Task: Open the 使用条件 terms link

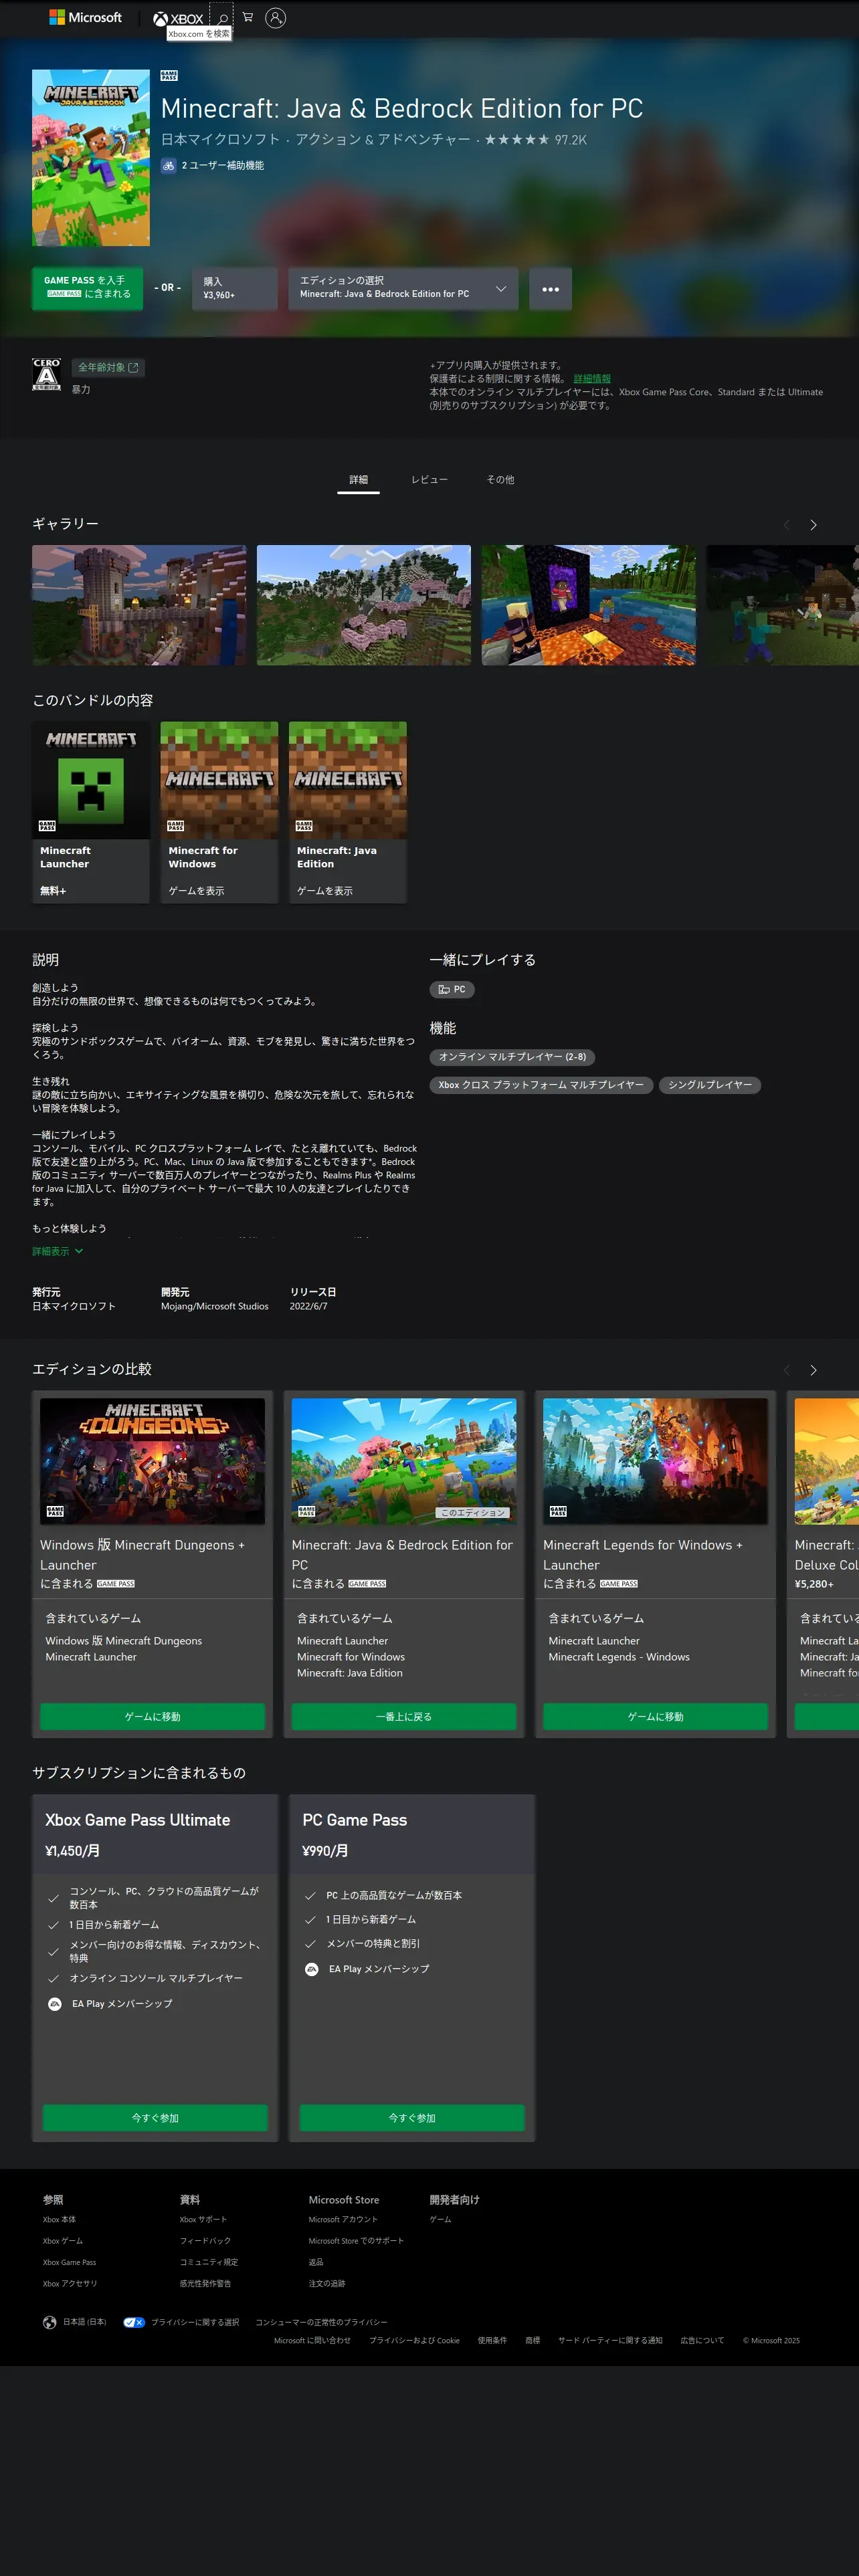Action: tap(492, 2340)
